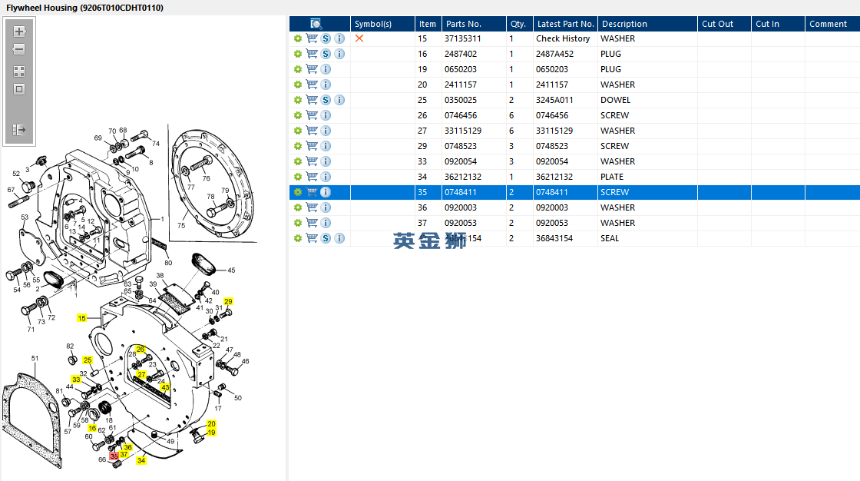Image resolution: width=860 pixels, height=481 pixels.
Task: Show info for item 19 PLUG 0650203
Action: (326, 69)
